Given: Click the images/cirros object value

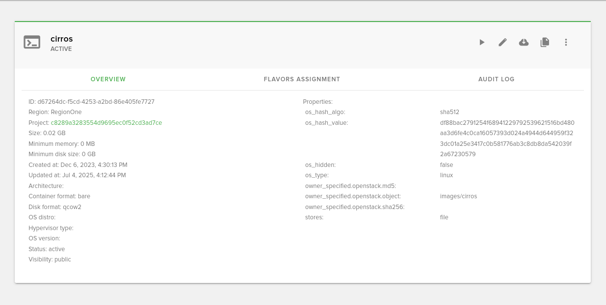Looking at the screenshot, I should pyautogui.click(x=458, y=196).
